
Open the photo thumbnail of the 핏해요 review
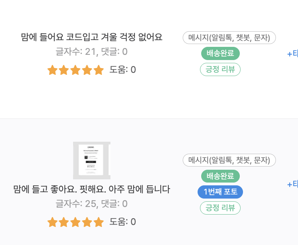tap(92, 160)
